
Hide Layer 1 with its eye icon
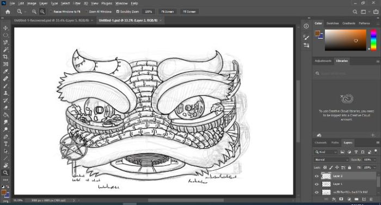coord(316,184)
